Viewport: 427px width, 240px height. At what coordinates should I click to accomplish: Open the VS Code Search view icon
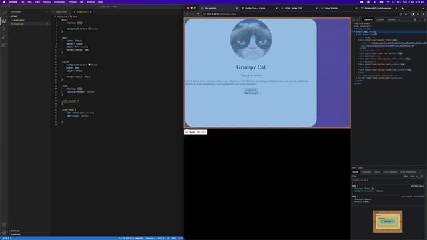4,13
